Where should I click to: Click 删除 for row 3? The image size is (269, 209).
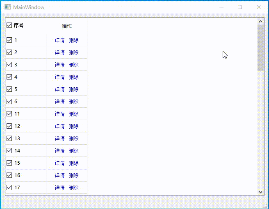[x=73, y=65]
